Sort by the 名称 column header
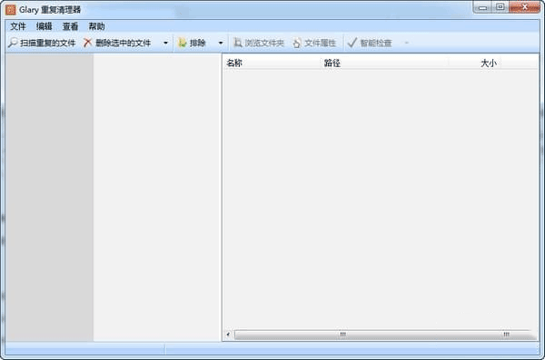Image resolution: width=545 pixels, height=360 pixels. tap(234, 63)
